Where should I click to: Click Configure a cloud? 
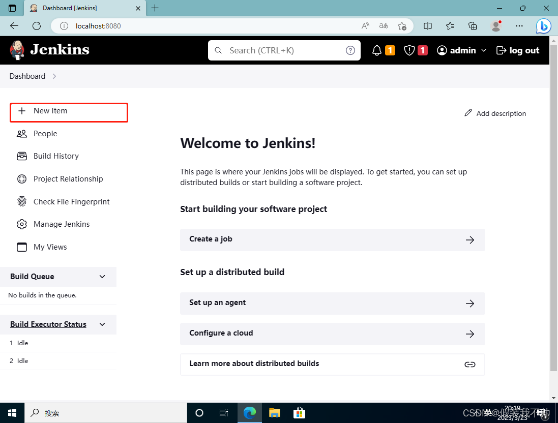pyautogui.click(x=332, y=334)
